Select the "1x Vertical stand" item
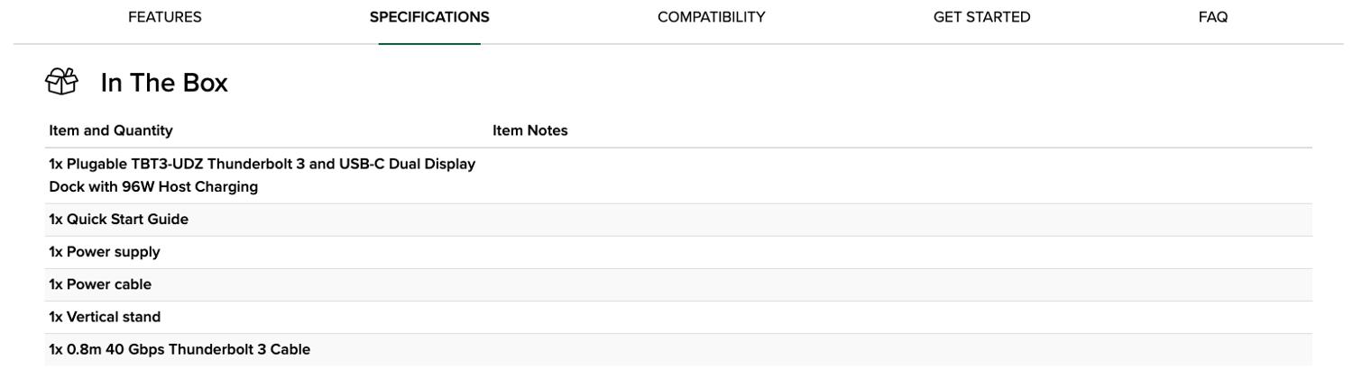This screenshot has height=378, width=1353. tap(105, 317)
